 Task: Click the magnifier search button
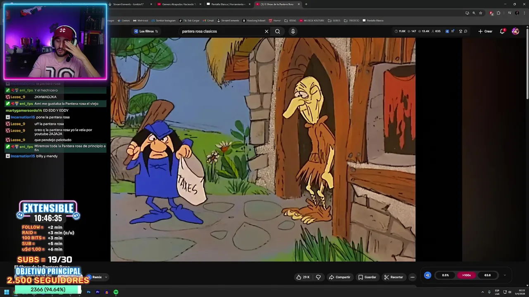tap(277, 31)
